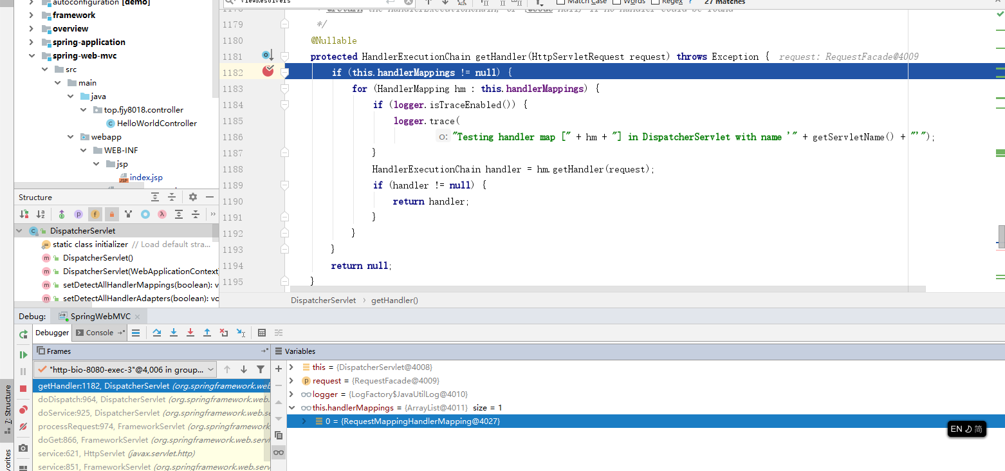Select the SpringWebMVC debug session tab

pyautogui.click(x=100, y=317)
